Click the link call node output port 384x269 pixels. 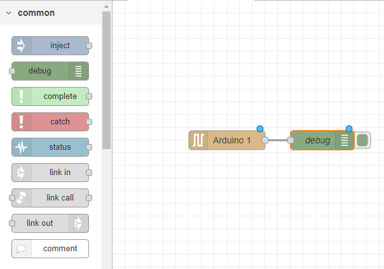point(89,198)
